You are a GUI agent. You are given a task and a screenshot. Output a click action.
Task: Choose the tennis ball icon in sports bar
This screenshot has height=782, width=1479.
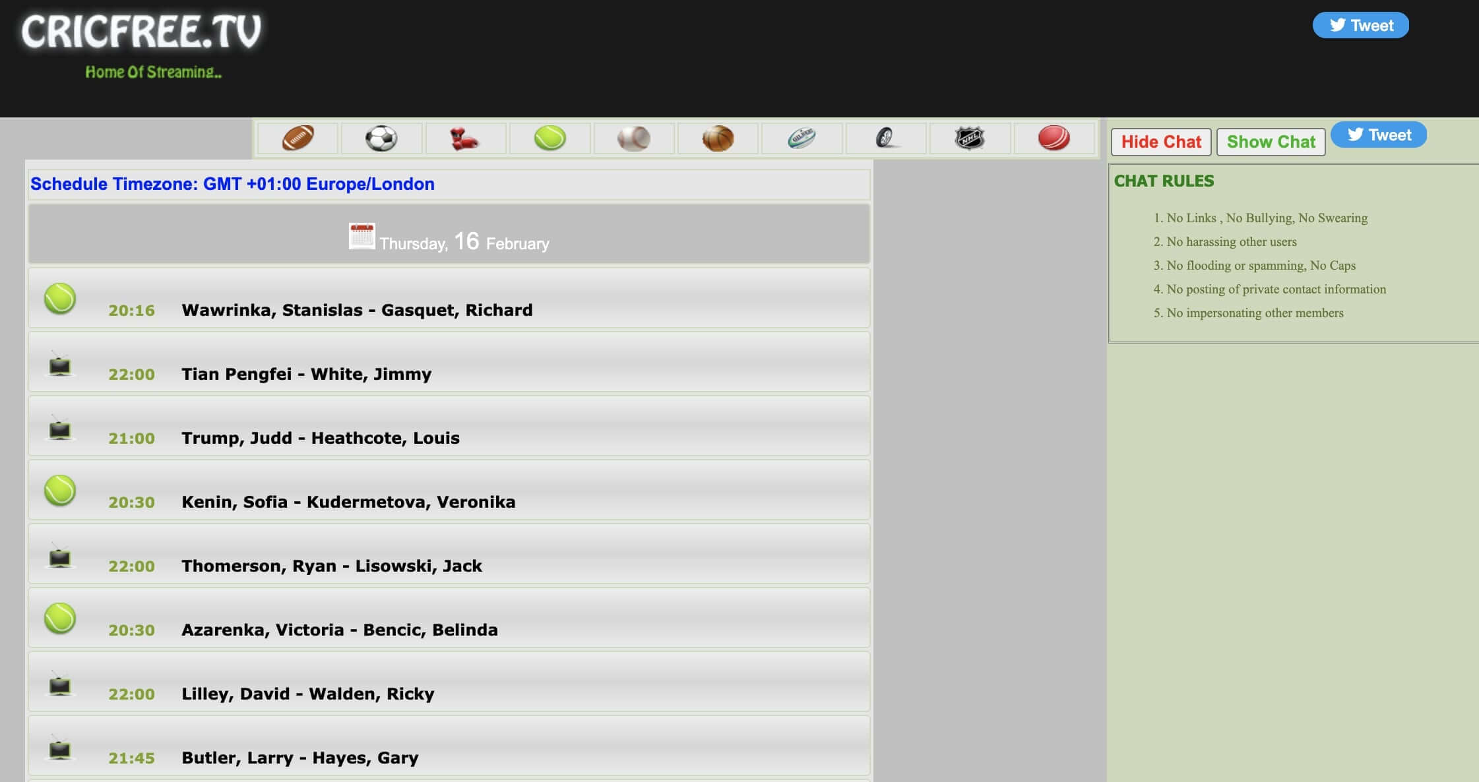(550, 138)
